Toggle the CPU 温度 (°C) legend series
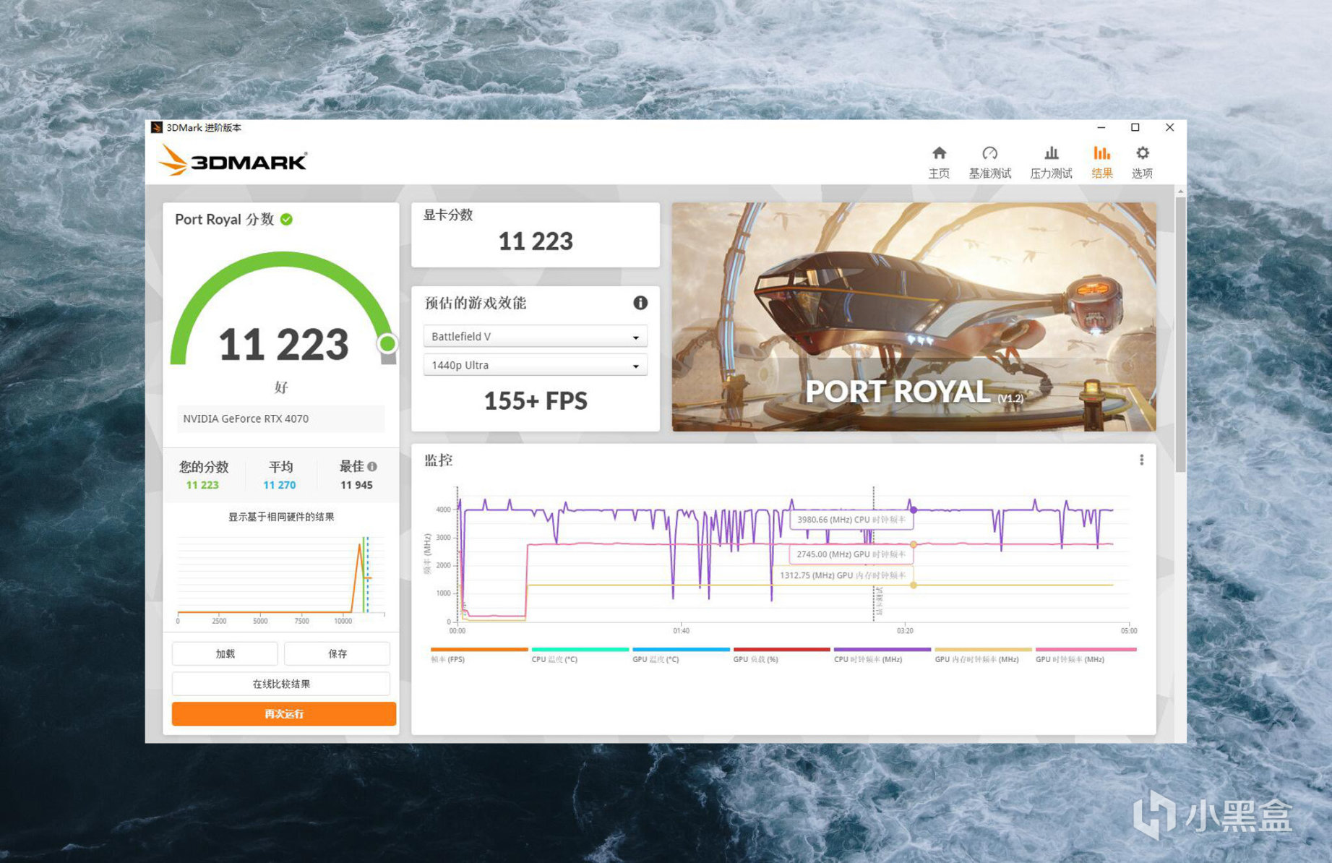 [580, 656]
